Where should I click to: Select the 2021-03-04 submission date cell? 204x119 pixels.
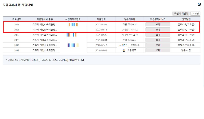(x=101, y=40)
